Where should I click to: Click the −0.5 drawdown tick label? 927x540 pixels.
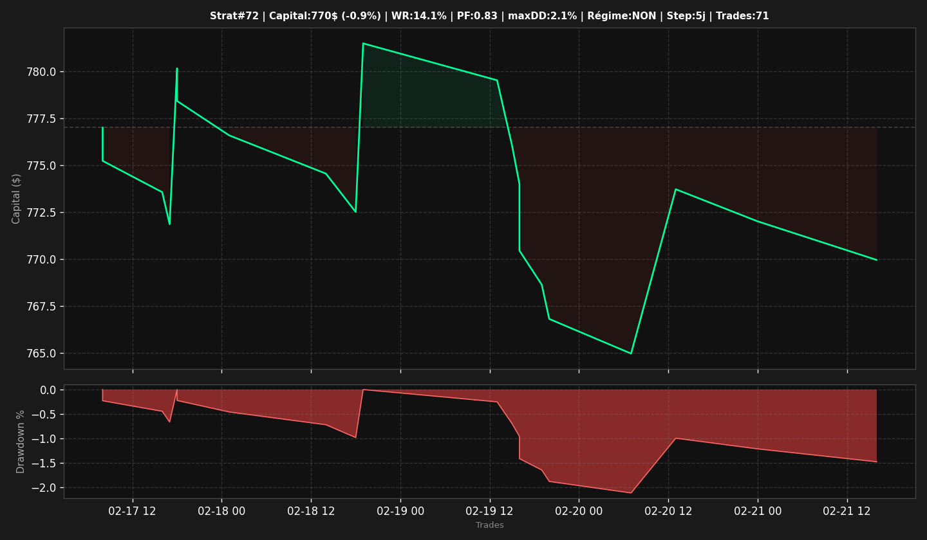[44, 415]
